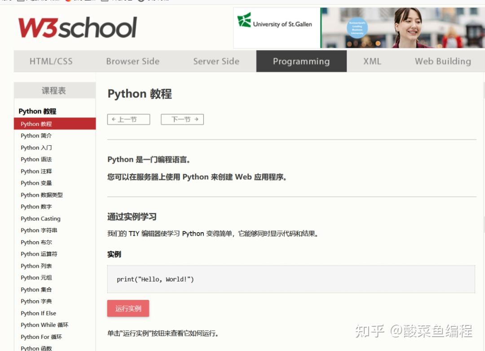Open the Web Building section
The height and width of the screenshot is (351, 485).
click(442, 61)
